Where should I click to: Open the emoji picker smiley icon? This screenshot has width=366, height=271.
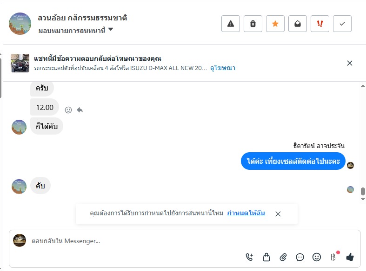coord(317,257)
